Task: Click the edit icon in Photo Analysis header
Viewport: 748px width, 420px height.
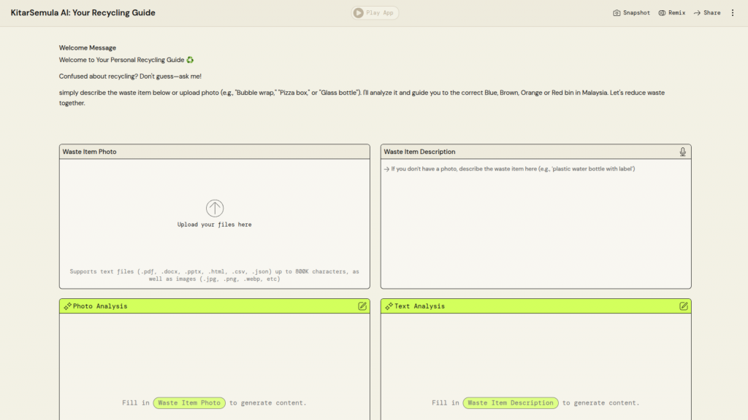Action: (x=362, y=306)
